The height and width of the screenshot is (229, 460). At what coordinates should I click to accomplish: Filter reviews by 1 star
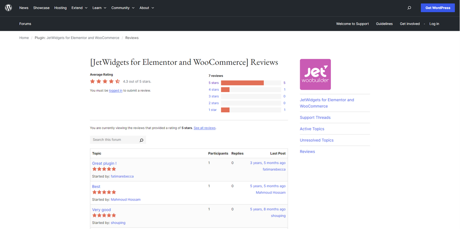click(213, 110)
